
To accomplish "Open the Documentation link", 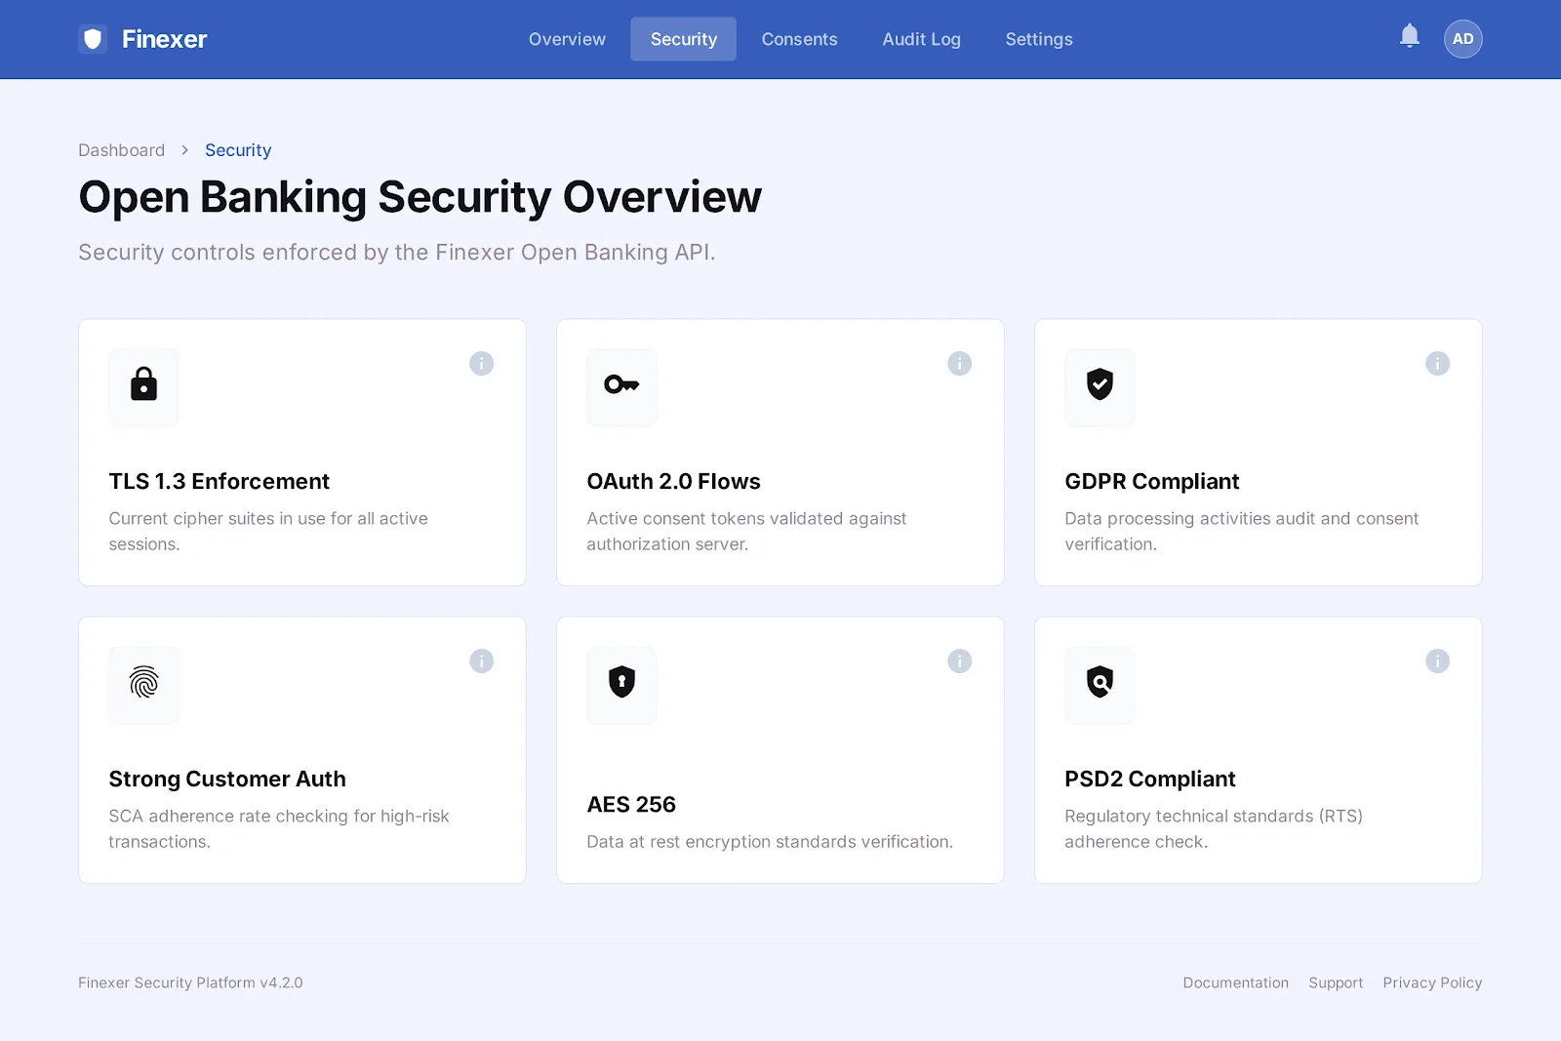I will click(x=1235, y=982).
